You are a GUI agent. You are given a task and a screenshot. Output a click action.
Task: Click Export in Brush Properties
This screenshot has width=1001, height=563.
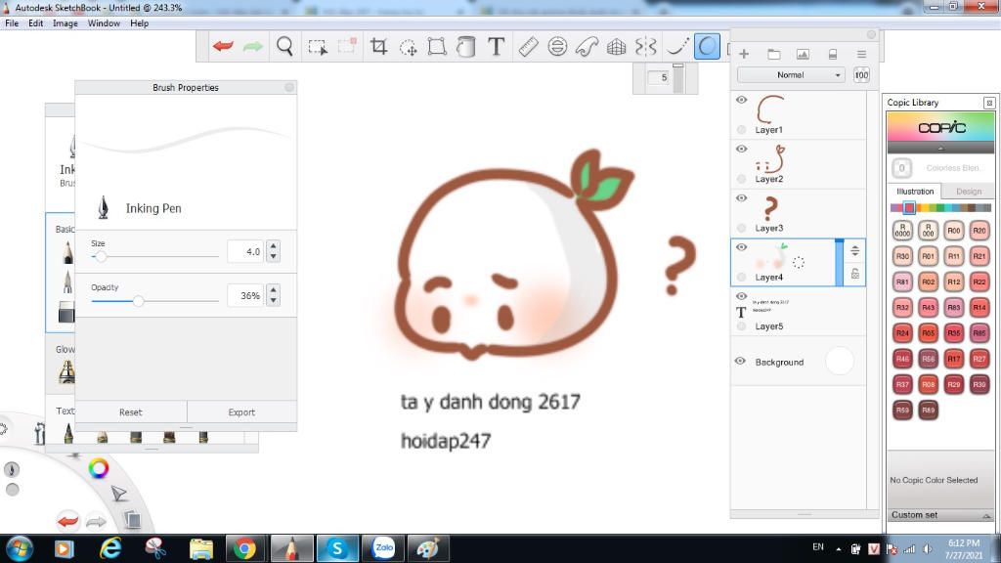(x=241, y=412)
